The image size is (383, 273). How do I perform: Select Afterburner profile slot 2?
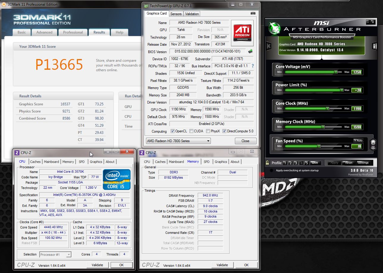(x=290, y=163)
